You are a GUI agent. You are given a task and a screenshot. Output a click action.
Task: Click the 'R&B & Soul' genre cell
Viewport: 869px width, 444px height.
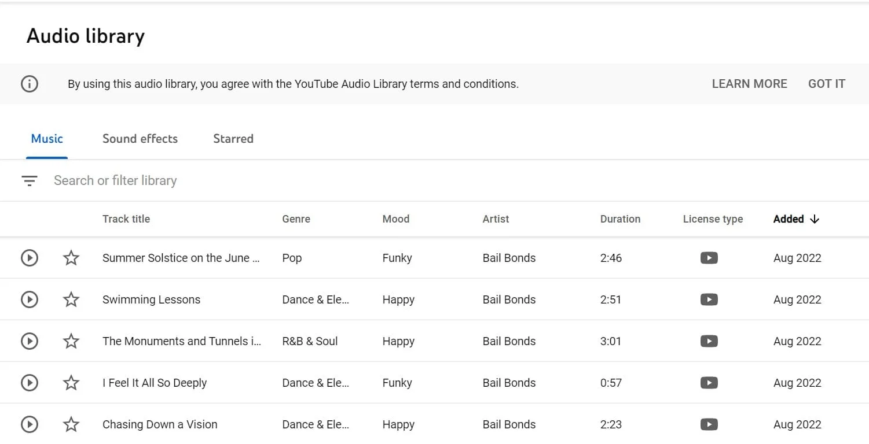click(310, 341)
